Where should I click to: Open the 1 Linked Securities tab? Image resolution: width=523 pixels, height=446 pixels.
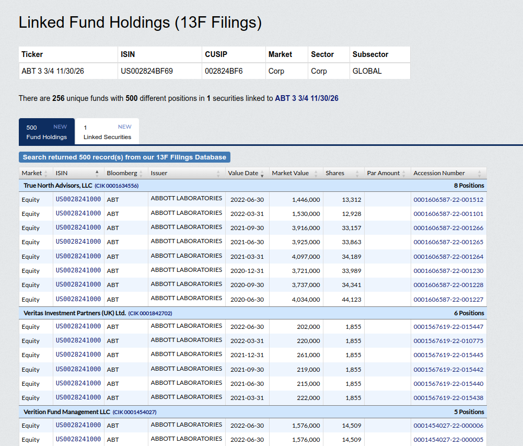[x=108, y=132]
